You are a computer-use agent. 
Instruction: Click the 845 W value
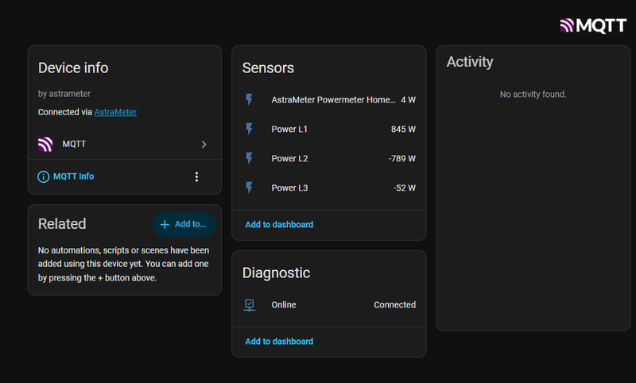pos(403,130)
